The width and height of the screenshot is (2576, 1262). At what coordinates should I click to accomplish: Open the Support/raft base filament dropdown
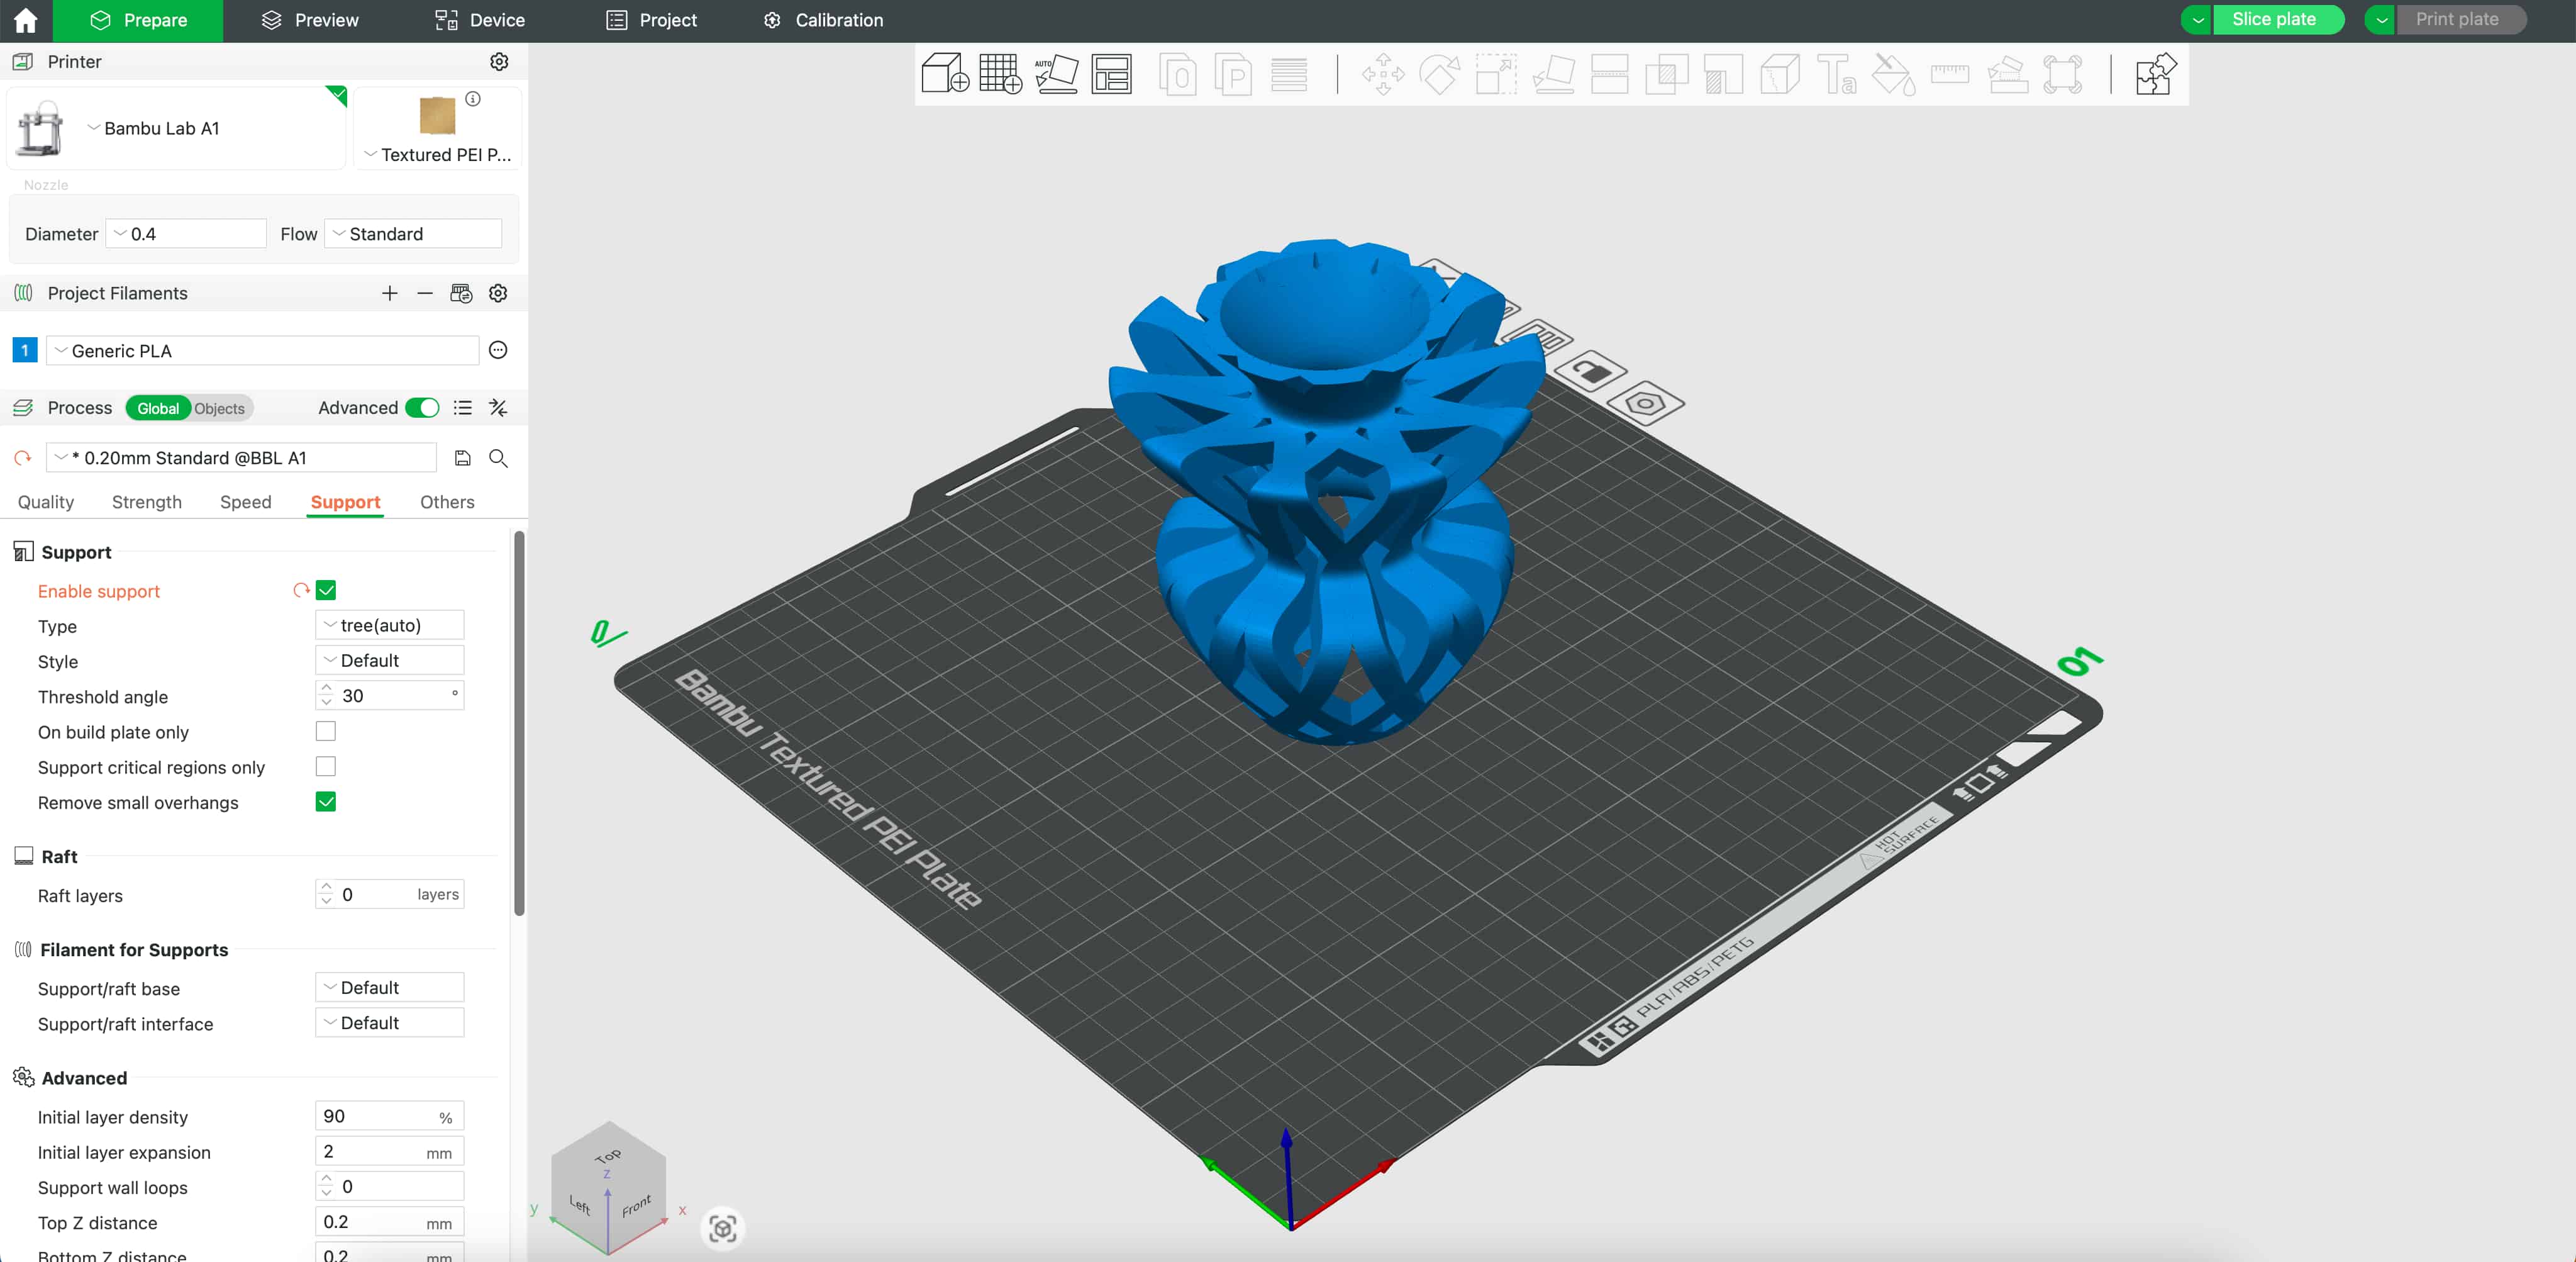pos(390,987)
